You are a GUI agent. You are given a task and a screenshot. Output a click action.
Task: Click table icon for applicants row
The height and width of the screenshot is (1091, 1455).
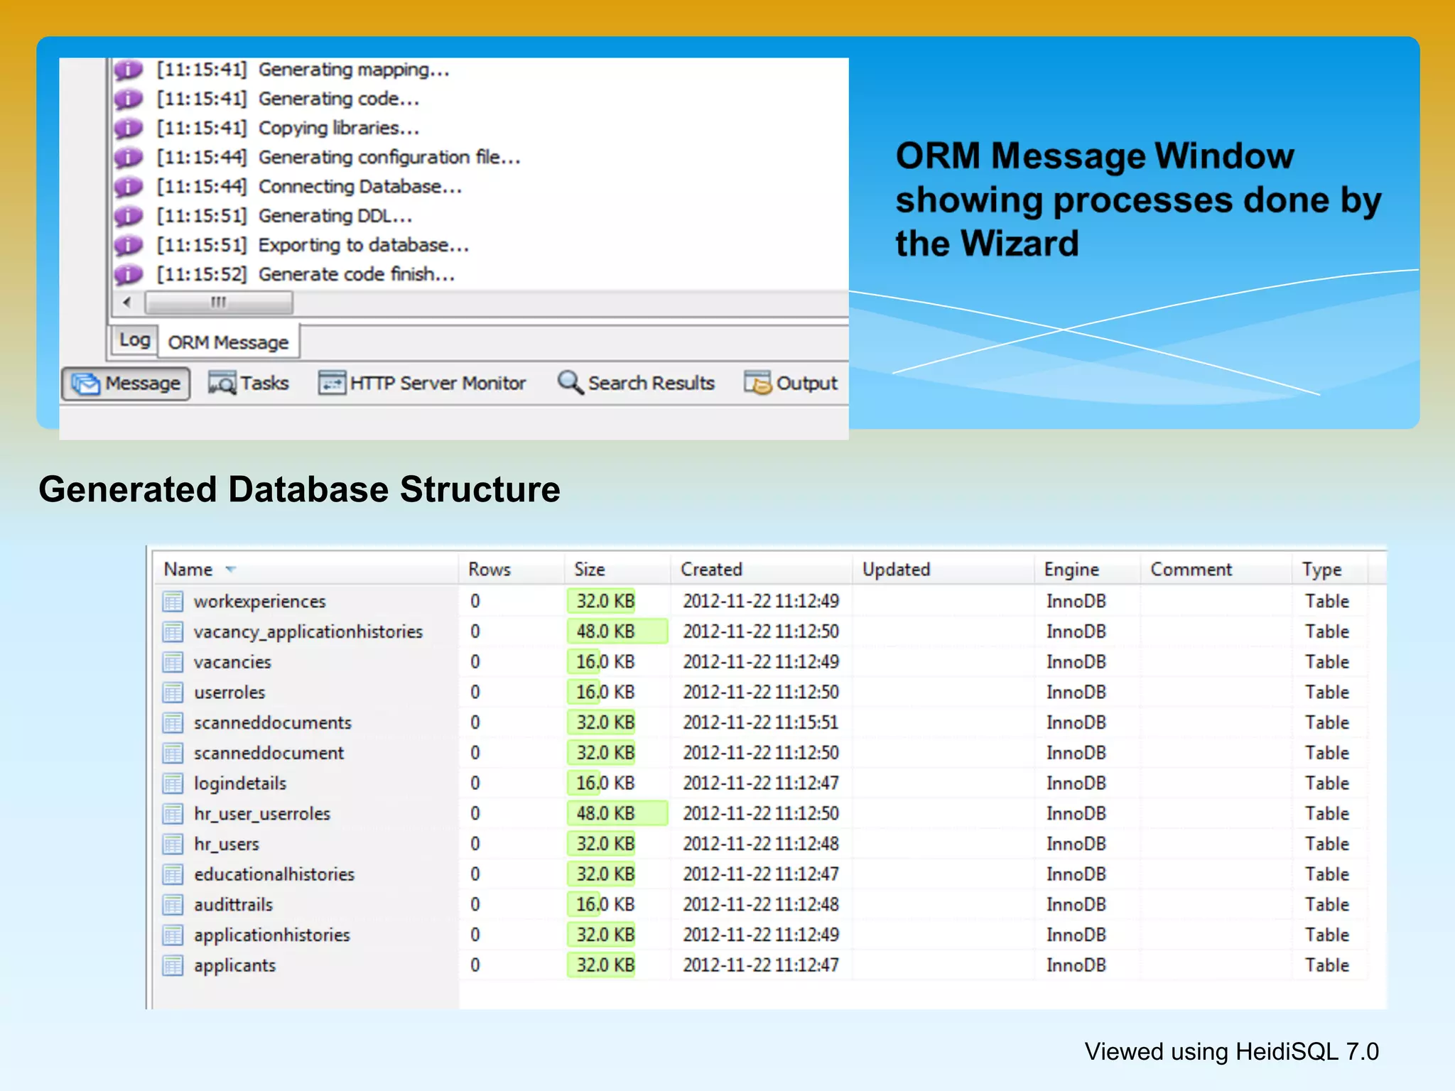click(173, 965)
